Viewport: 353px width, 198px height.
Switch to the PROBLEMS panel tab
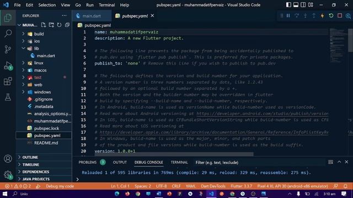point(88,162)
